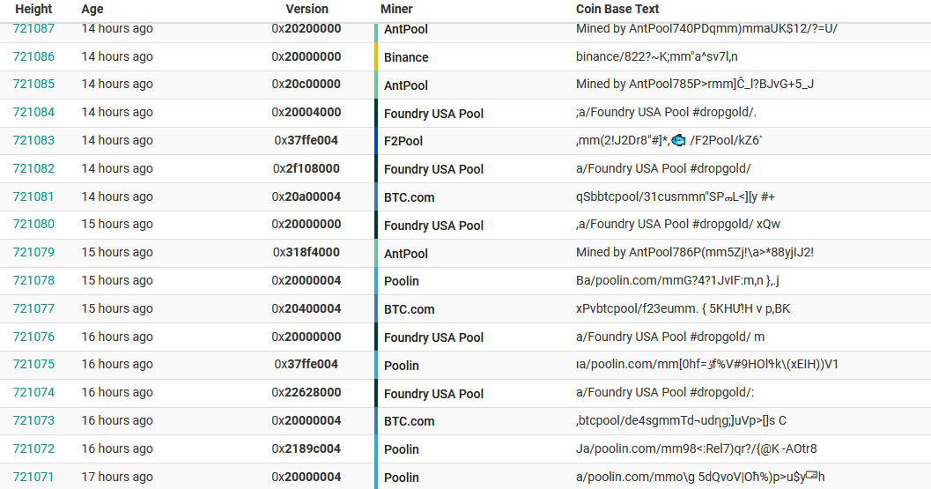The width and height of the screenshot is (931, 489).
Task: Select version 0x2f108000
Action: click(x=307, y=168)
